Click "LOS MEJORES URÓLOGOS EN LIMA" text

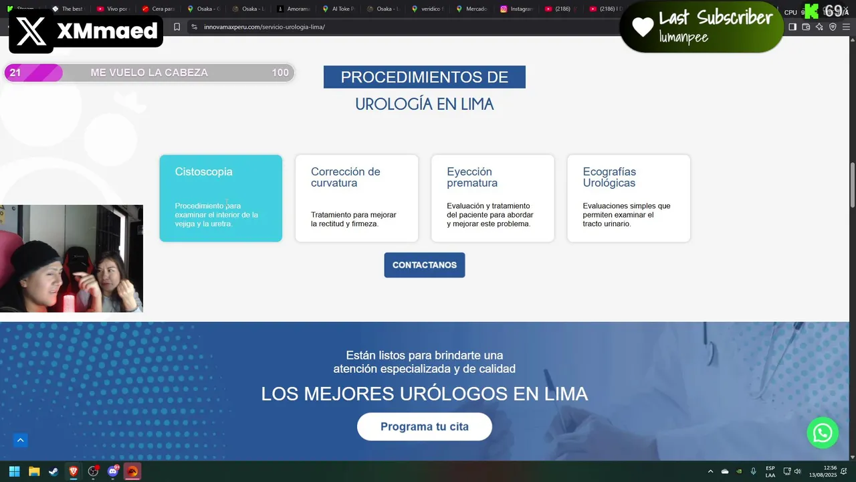[x=425, y=394]
